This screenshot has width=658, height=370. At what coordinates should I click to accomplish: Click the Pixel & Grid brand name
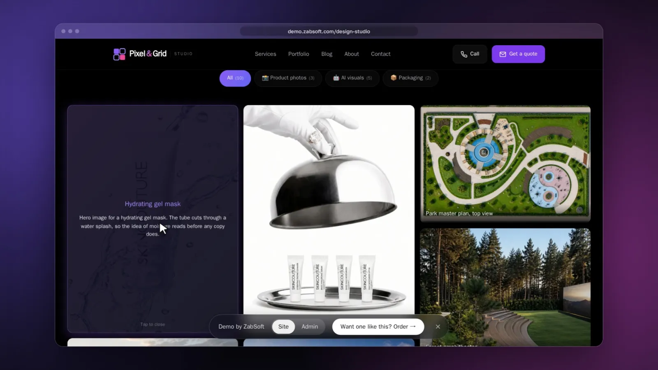point(148,54)
